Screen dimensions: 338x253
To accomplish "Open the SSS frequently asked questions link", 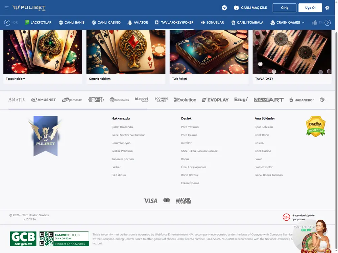I will [x=200, y=151].
